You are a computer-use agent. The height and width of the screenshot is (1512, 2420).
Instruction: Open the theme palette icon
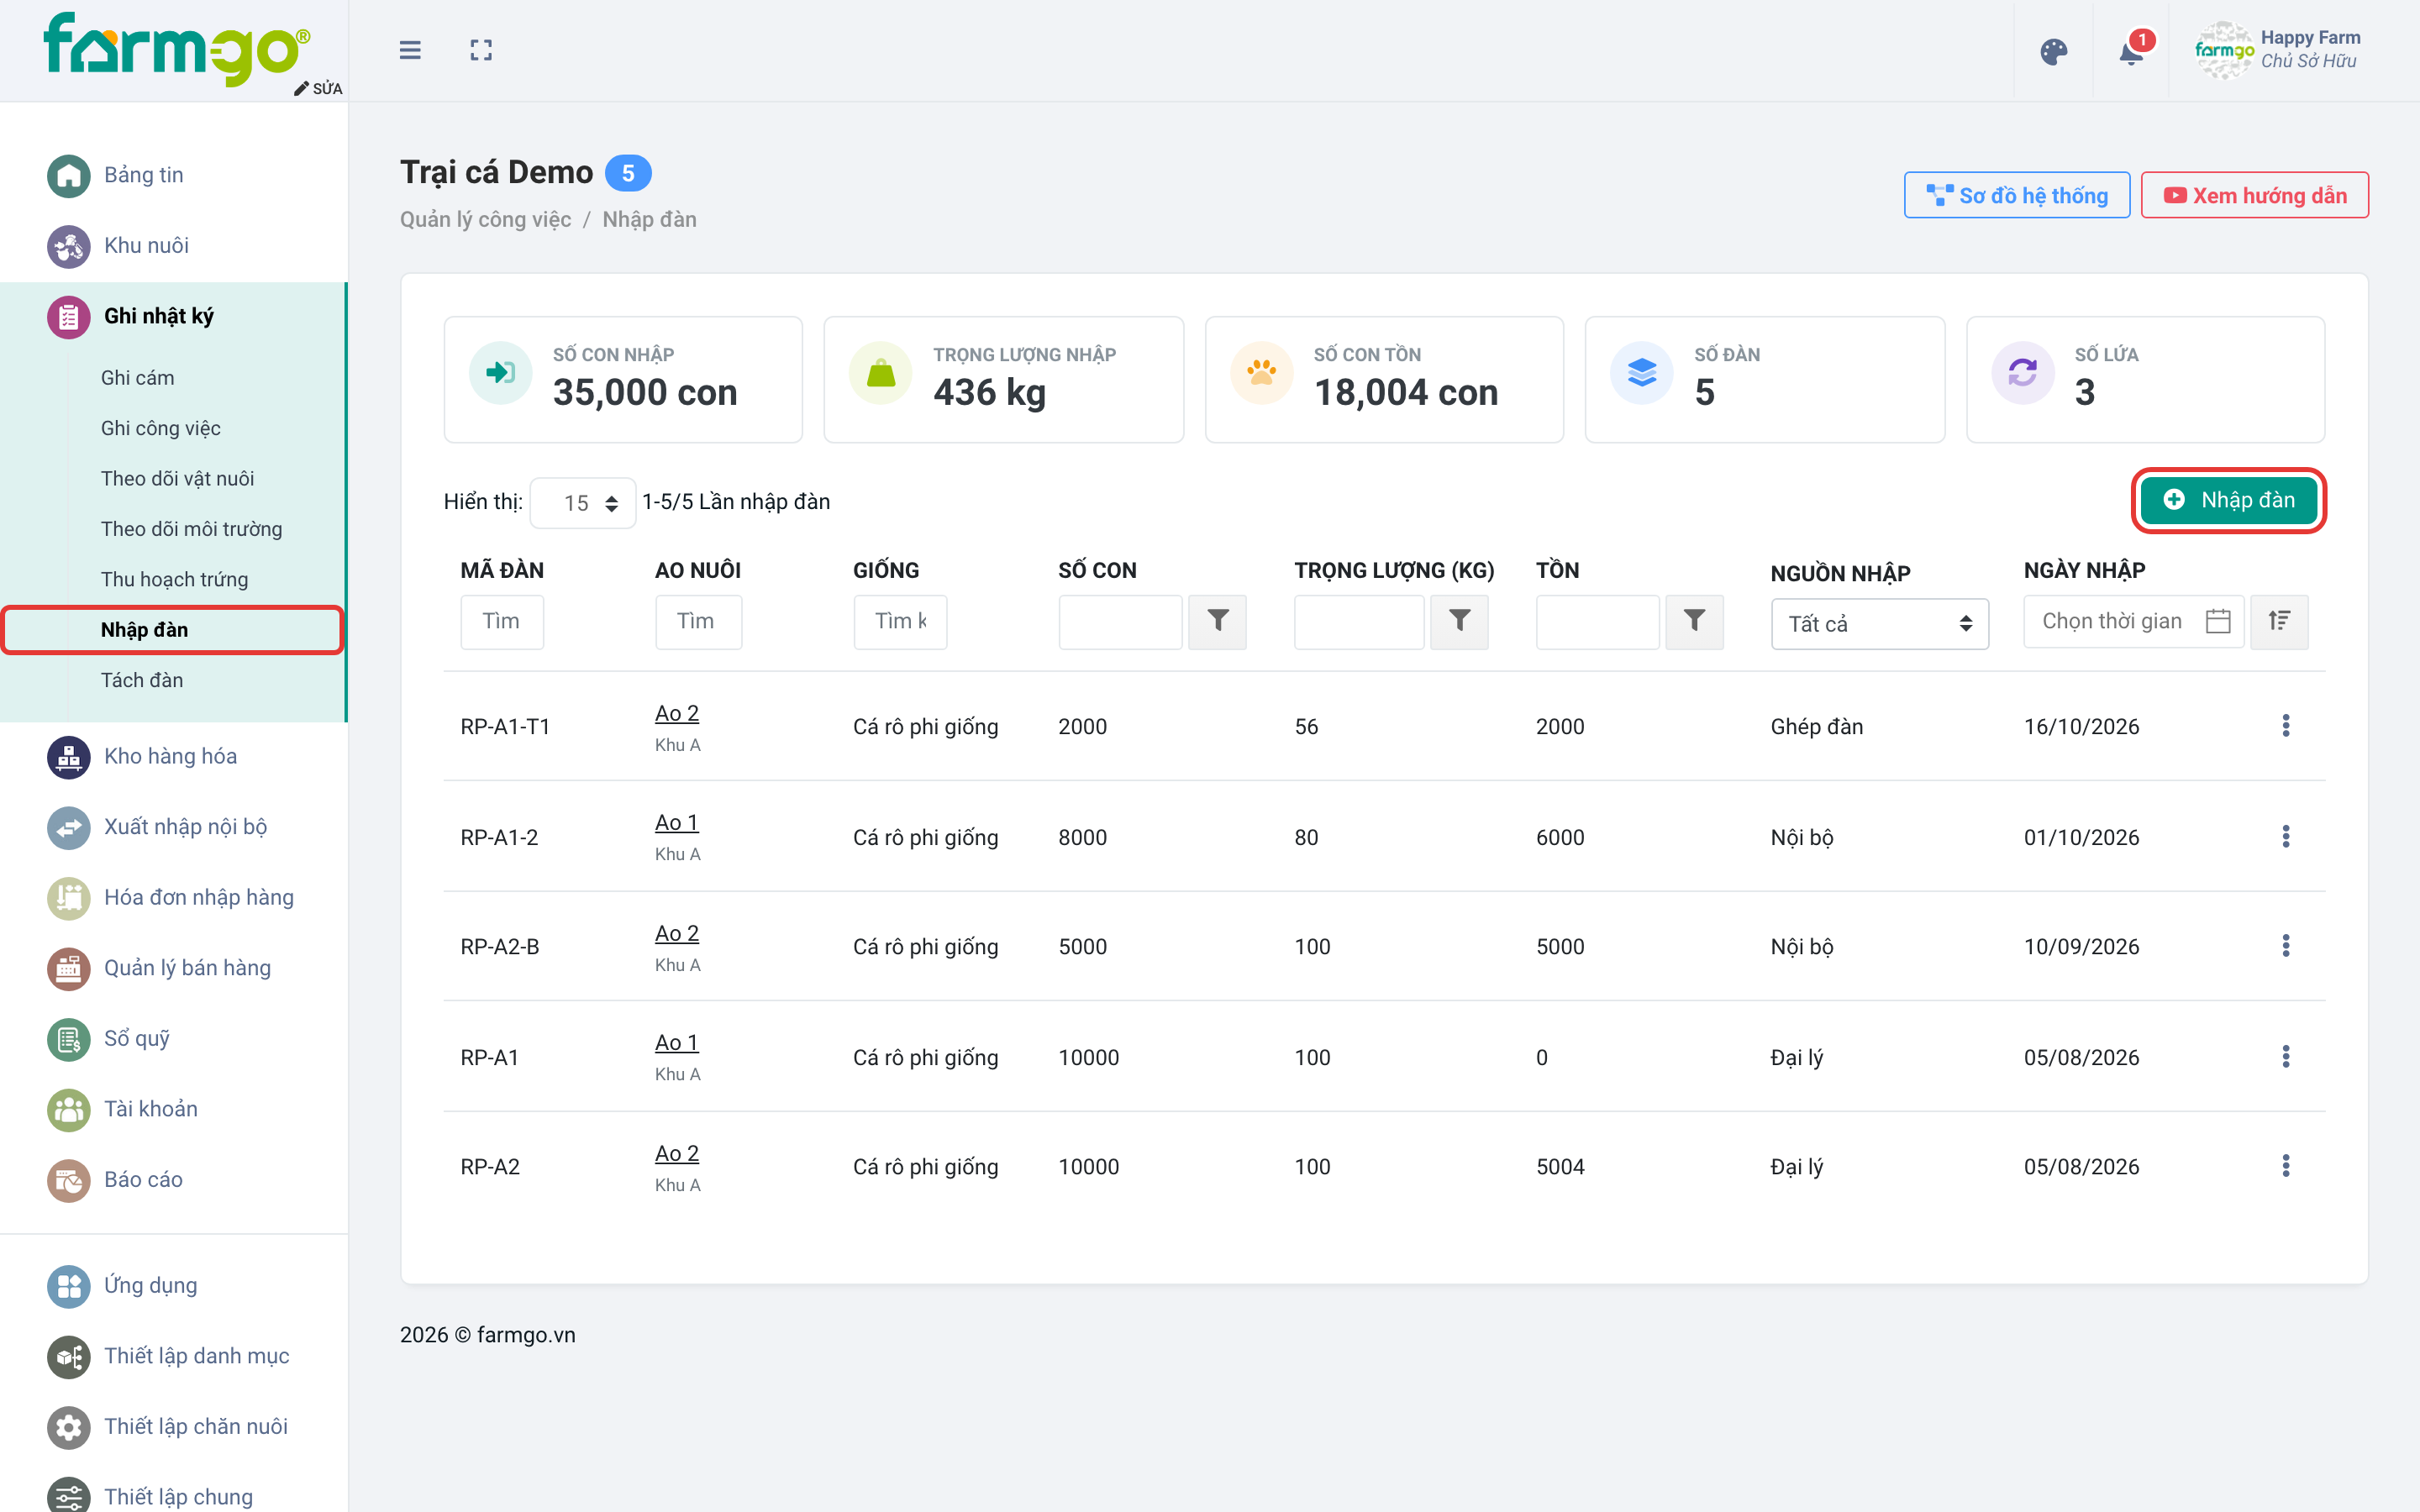tap(2053, 51)
